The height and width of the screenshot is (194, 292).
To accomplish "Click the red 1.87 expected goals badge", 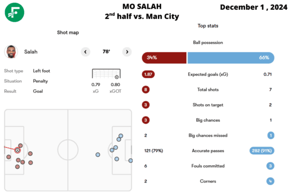I will [x=148, y=74].
